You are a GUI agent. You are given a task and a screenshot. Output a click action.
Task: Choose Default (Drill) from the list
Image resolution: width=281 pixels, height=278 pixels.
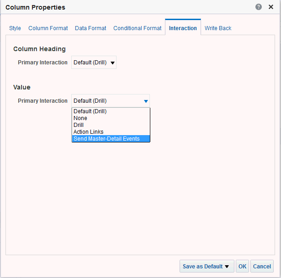pos(90,111)
